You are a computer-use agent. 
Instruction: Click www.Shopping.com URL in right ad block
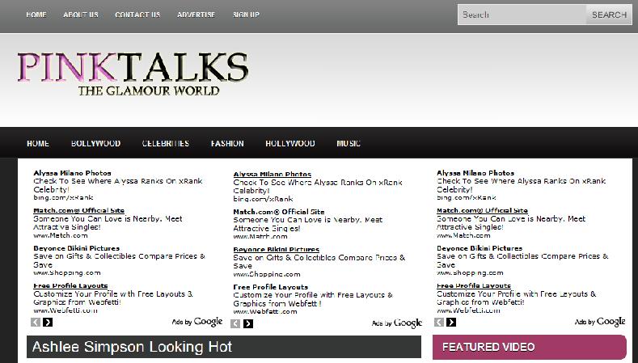pyautogui.click(x=470, y=272)
